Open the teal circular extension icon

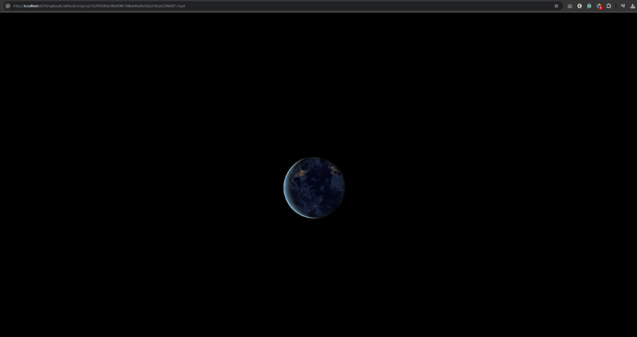click(589, 6)
